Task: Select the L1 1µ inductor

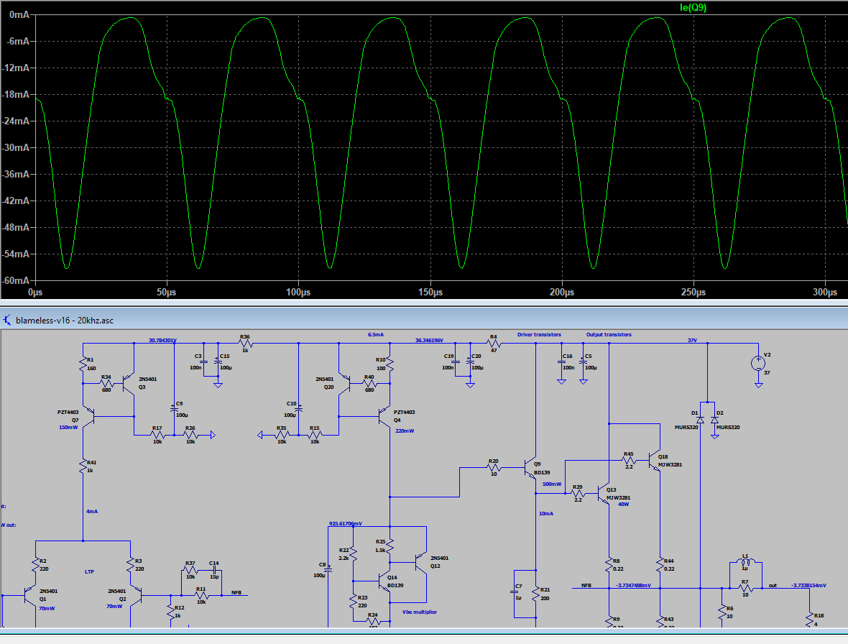Action: 746,561
